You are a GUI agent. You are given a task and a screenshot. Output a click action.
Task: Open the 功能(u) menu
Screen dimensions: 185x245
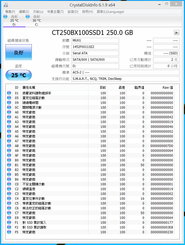[x=38, y=12]
